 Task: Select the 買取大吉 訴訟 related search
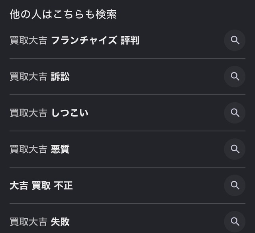(127, 77)
